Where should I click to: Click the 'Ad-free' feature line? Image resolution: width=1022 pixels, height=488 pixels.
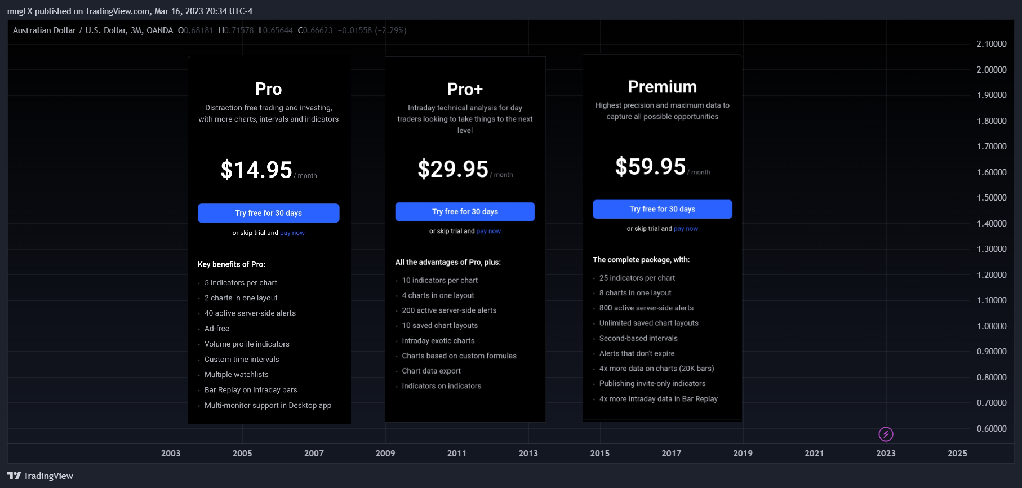pos(217,329)
